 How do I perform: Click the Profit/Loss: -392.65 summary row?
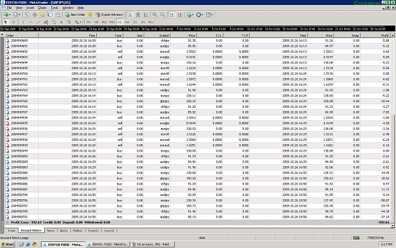(x=197, y=223)
